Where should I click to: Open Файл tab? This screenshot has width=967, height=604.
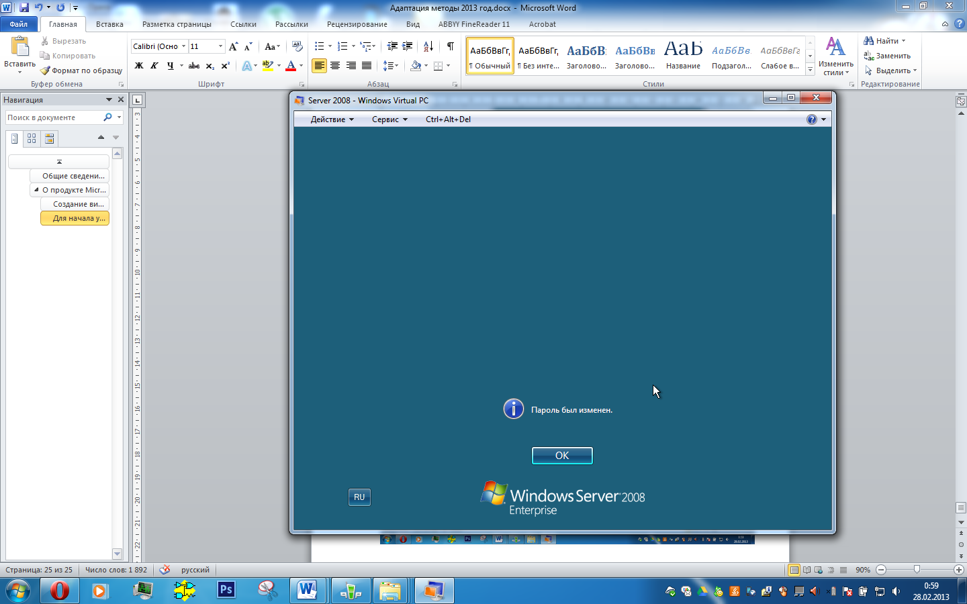click(19, 24)
